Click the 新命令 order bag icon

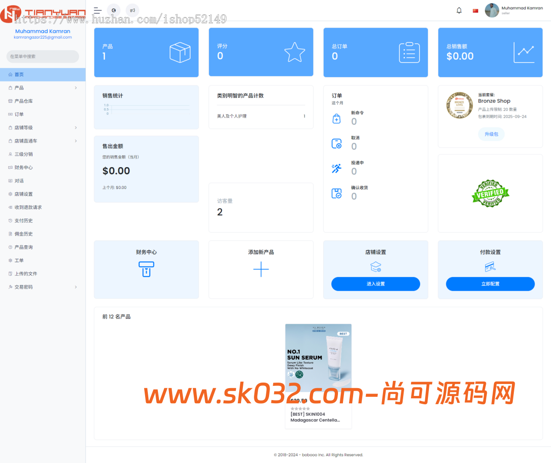click(336, 119)
